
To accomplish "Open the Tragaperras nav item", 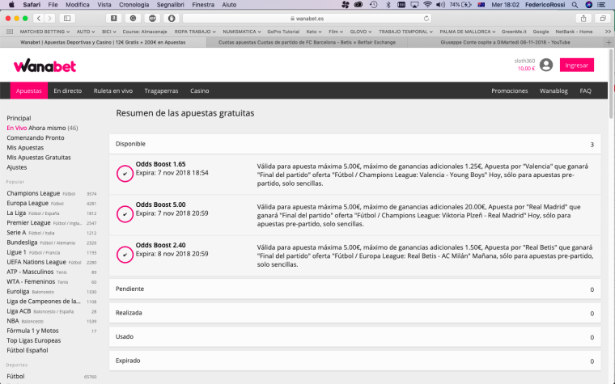I will (x=161, y=91).
